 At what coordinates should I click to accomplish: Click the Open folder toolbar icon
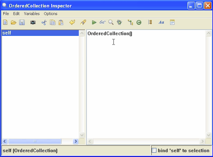click(14, 22)
